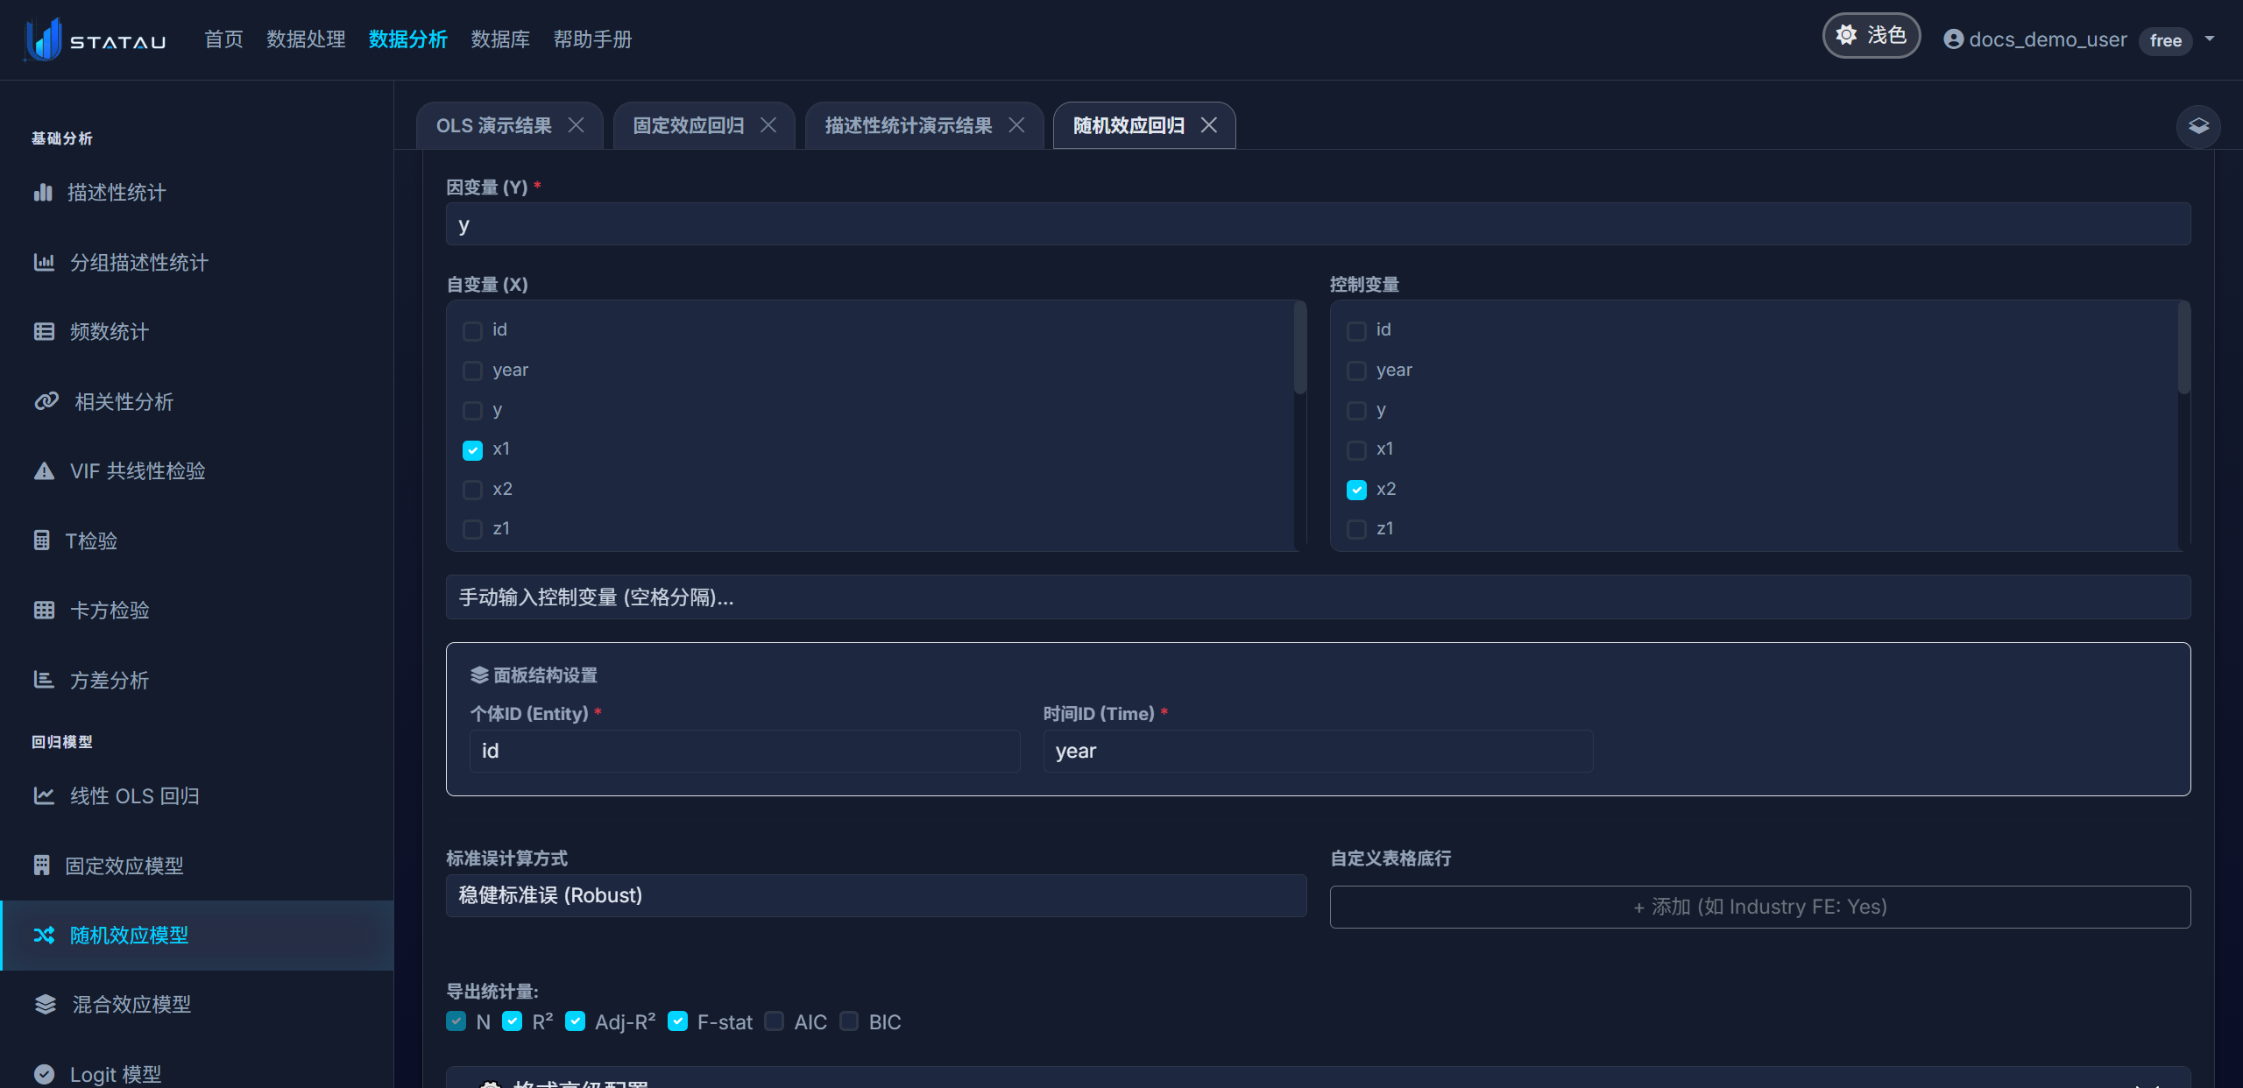2243x1088 pixels.
Task: Click the 手动输入控制变量 input field
Action: [1318, 597]
